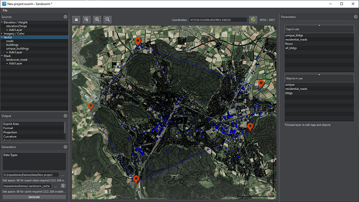This screenshot has width=359, height=202.
Task: Click the Output panel round header button
Action: tap(65, 116)
